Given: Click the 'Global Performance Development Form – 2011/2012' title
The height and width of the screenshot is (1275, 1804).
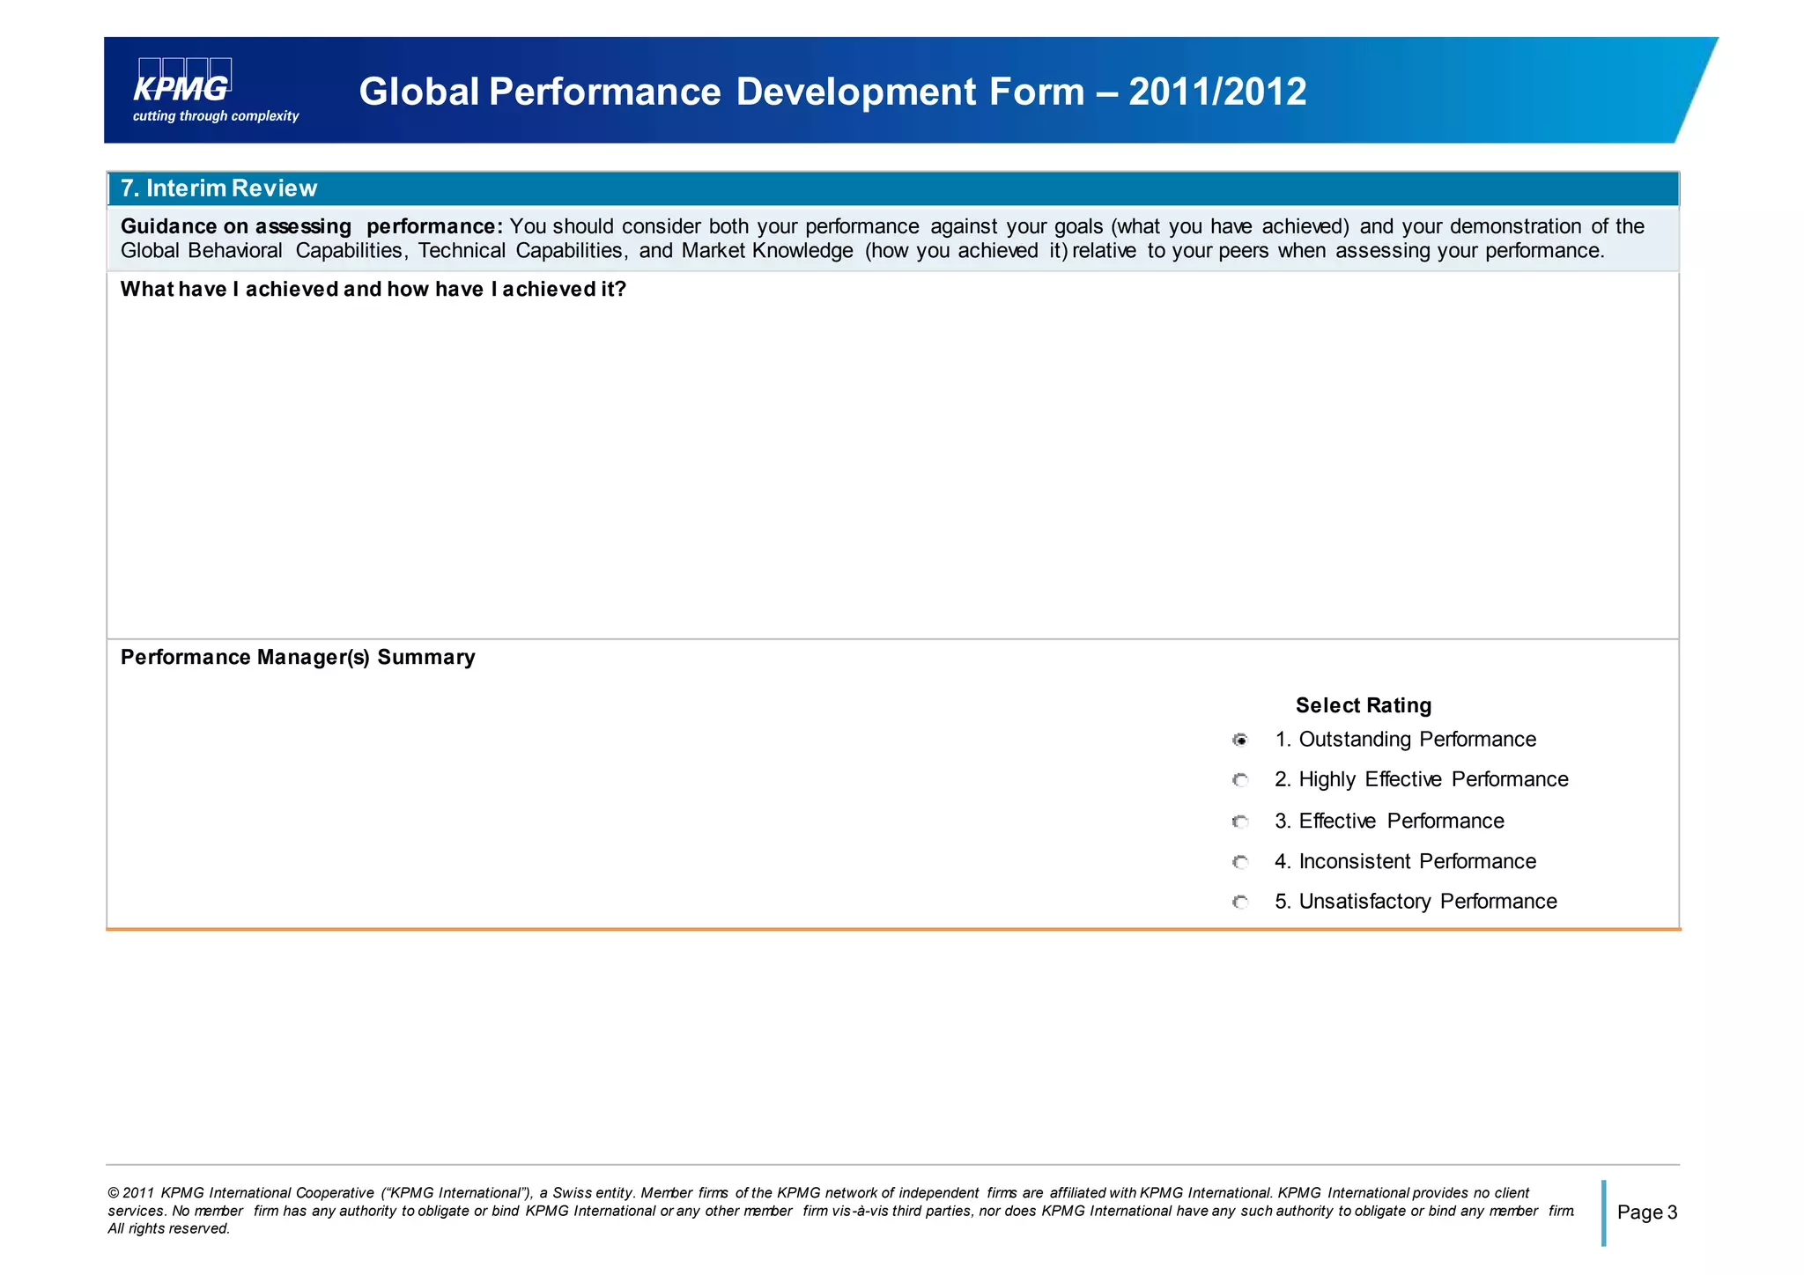Looking at the screenshot, I should click(x=832, y=92).
